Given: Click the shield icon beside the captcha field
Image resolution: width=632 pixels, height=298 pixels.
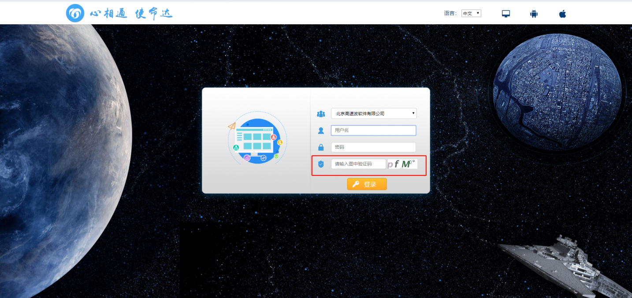Looking at the screenshot, I should 321,164.
